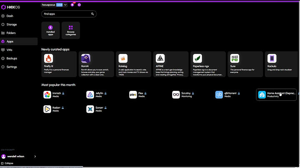Click the Jellyfin app name
Image resolution: width=300 pixels, height=168 pixels.
coord(99,93)
